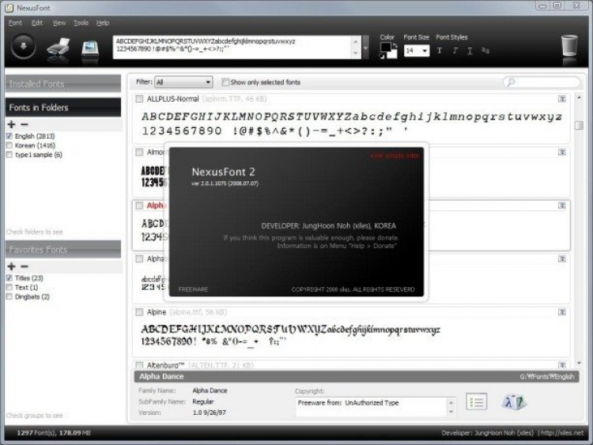Click the tag icon on ALLPLUS-Normal row

click(x=562, y=99)
